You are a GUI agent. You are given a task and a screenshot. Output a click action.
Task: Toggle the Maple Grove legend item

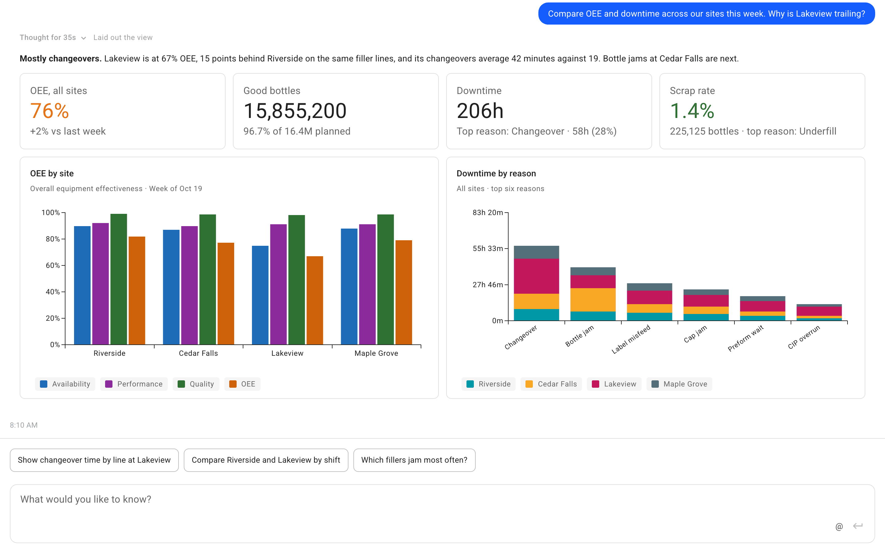(x=679, y=384)
